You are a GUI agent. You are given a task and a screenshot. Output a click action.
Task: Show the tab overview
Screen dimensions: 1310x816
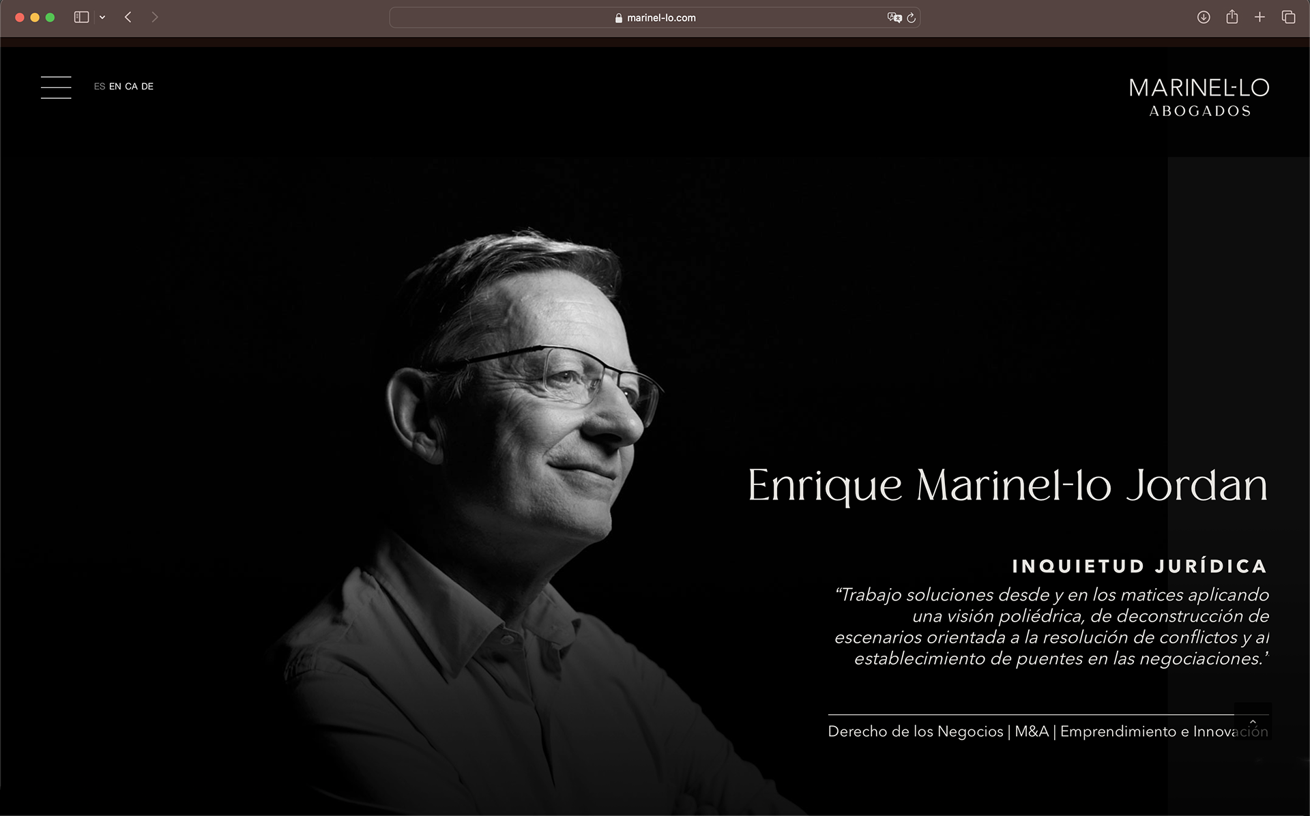tap(1288, 17)
